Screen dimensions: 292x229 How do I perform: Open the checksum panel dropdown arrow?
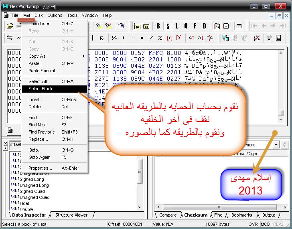coord(276,145)
